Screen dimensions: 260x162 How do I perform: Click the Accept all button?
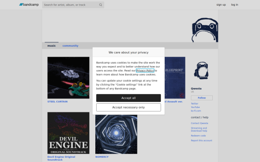129,98
